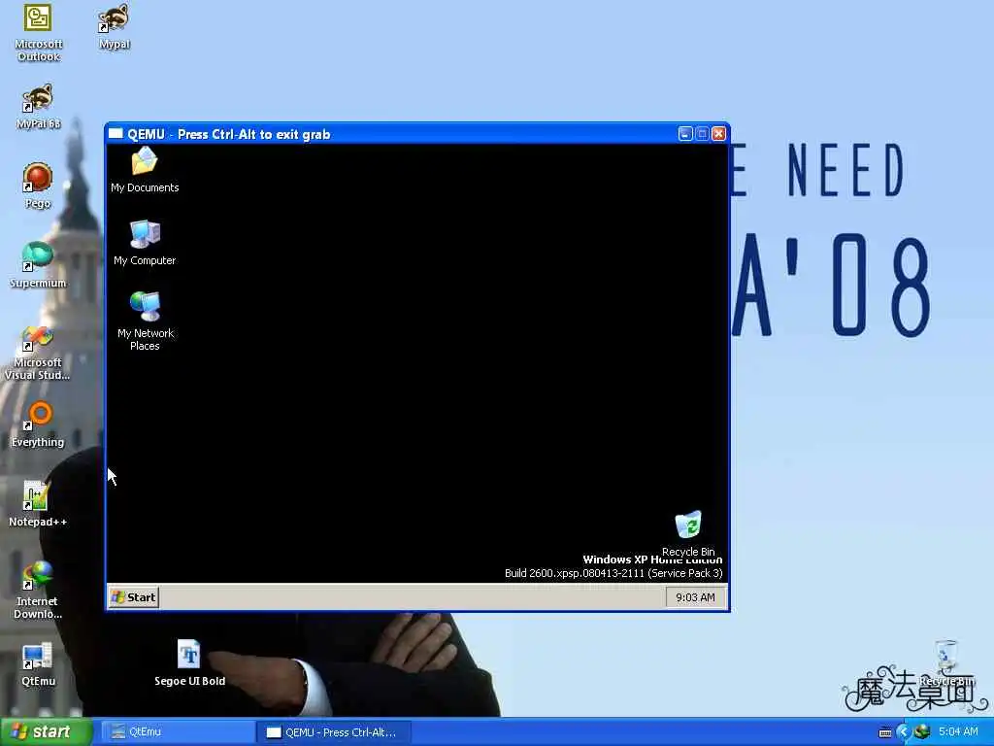Close the QEMU window
Screen dimensions: 994x746
click(719, 134)
